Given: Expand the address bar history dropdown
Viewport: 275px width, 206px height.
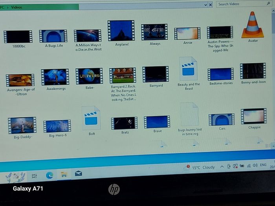Looking at the screenshot, I should coord(206,5).
